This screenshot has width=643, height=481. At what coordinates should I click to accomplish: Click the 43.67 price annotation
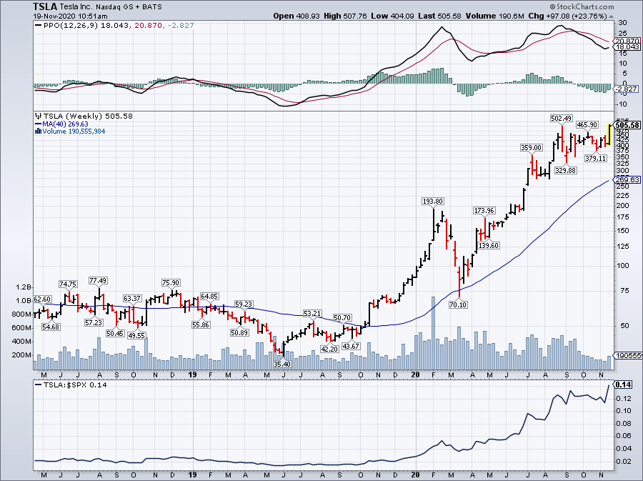pos(351,347)
